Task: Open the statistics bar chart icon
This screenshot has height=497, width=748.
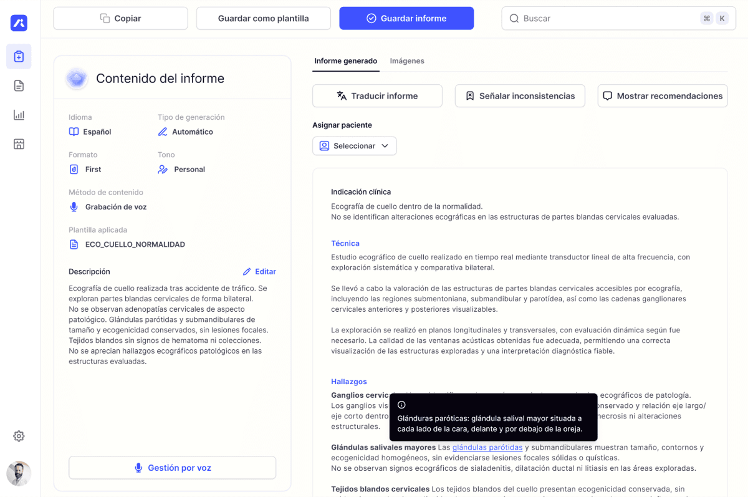Action: pos(19,115)
